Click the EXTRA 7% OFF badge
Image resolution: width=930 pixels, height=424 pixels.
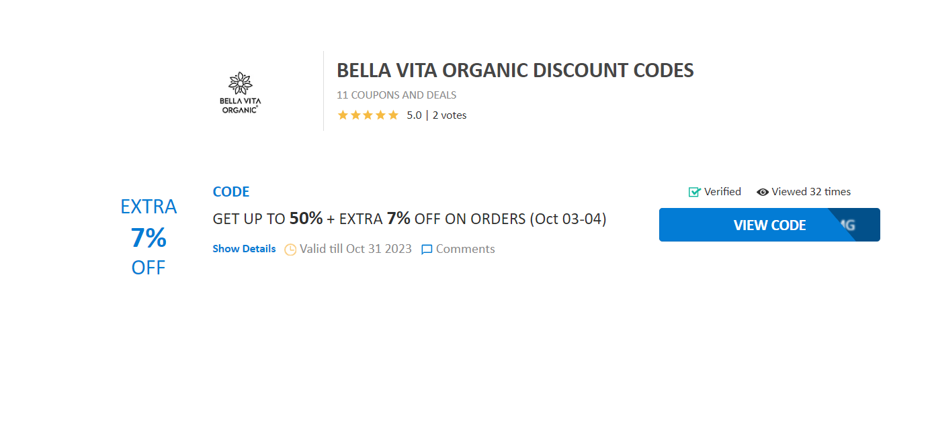149,237
